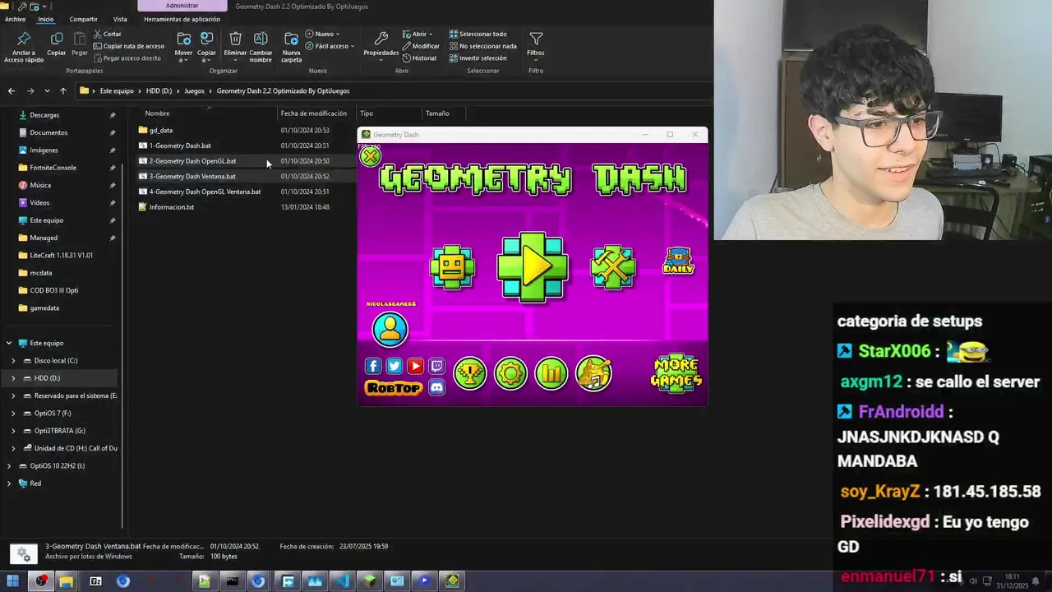Open the recent locations dropdown arrow
The height and width of the screenshot is (592, 1052).
pos(47,91)
